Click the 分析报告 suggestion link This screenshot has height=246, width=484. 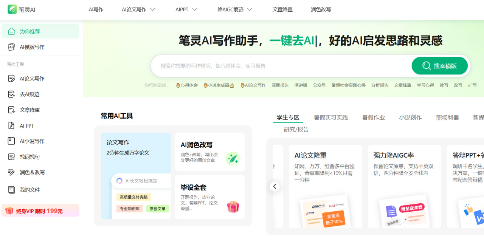click(380, 85)
